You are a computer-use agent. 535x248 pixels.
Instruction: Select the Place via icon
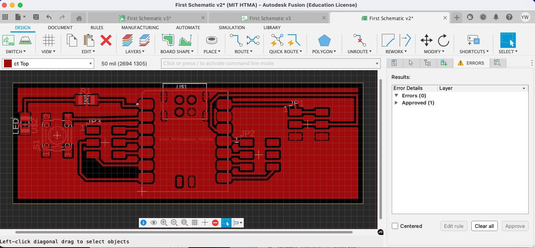point(212,40)
